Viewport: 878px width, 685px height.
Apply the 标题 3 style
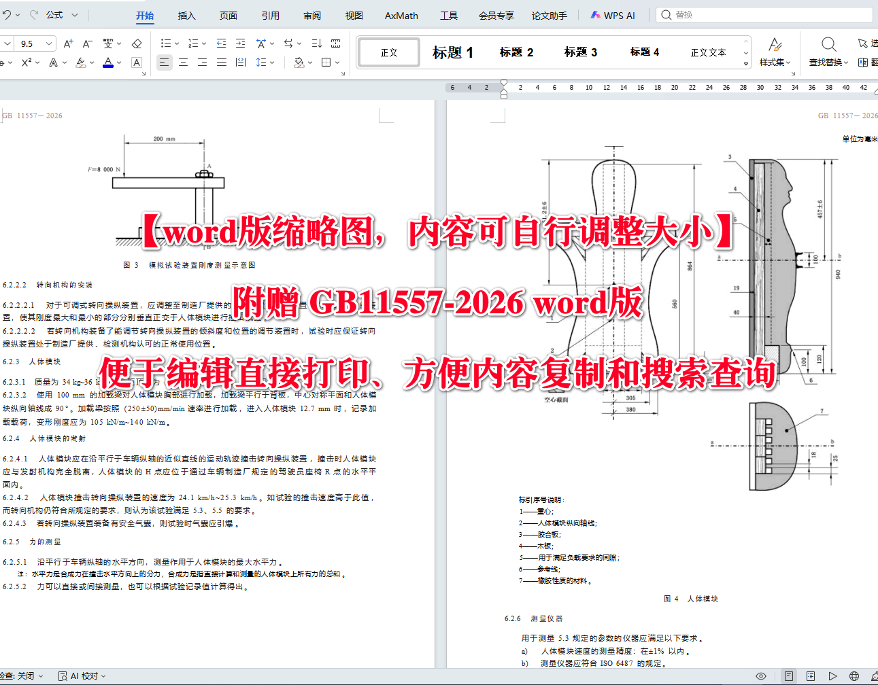click(580, 52)
